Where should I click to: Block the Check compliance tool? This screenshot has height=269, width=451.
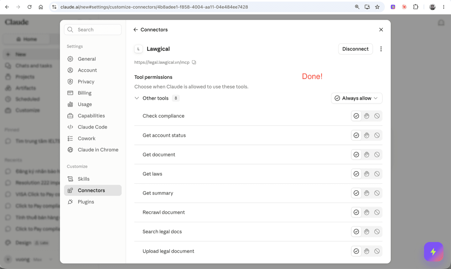[x=377, y=116]
